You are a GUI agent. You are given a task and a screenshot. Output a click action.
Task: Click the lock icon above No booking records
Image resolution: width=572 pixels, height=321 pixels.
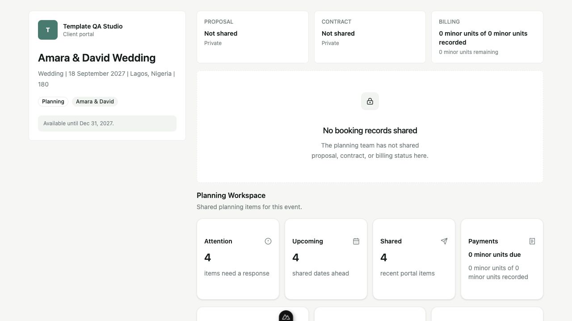pos(370,101)
